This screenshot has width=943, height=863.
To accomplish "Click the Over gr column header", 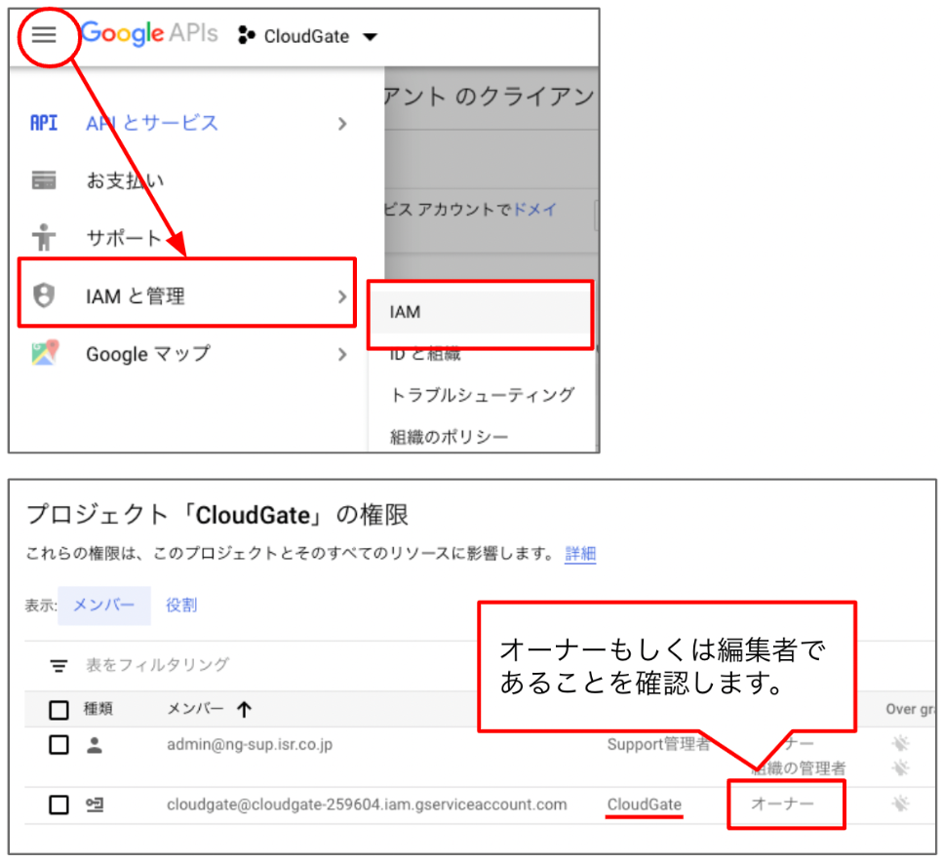I will pyautogui.click(x=910, y=709).
